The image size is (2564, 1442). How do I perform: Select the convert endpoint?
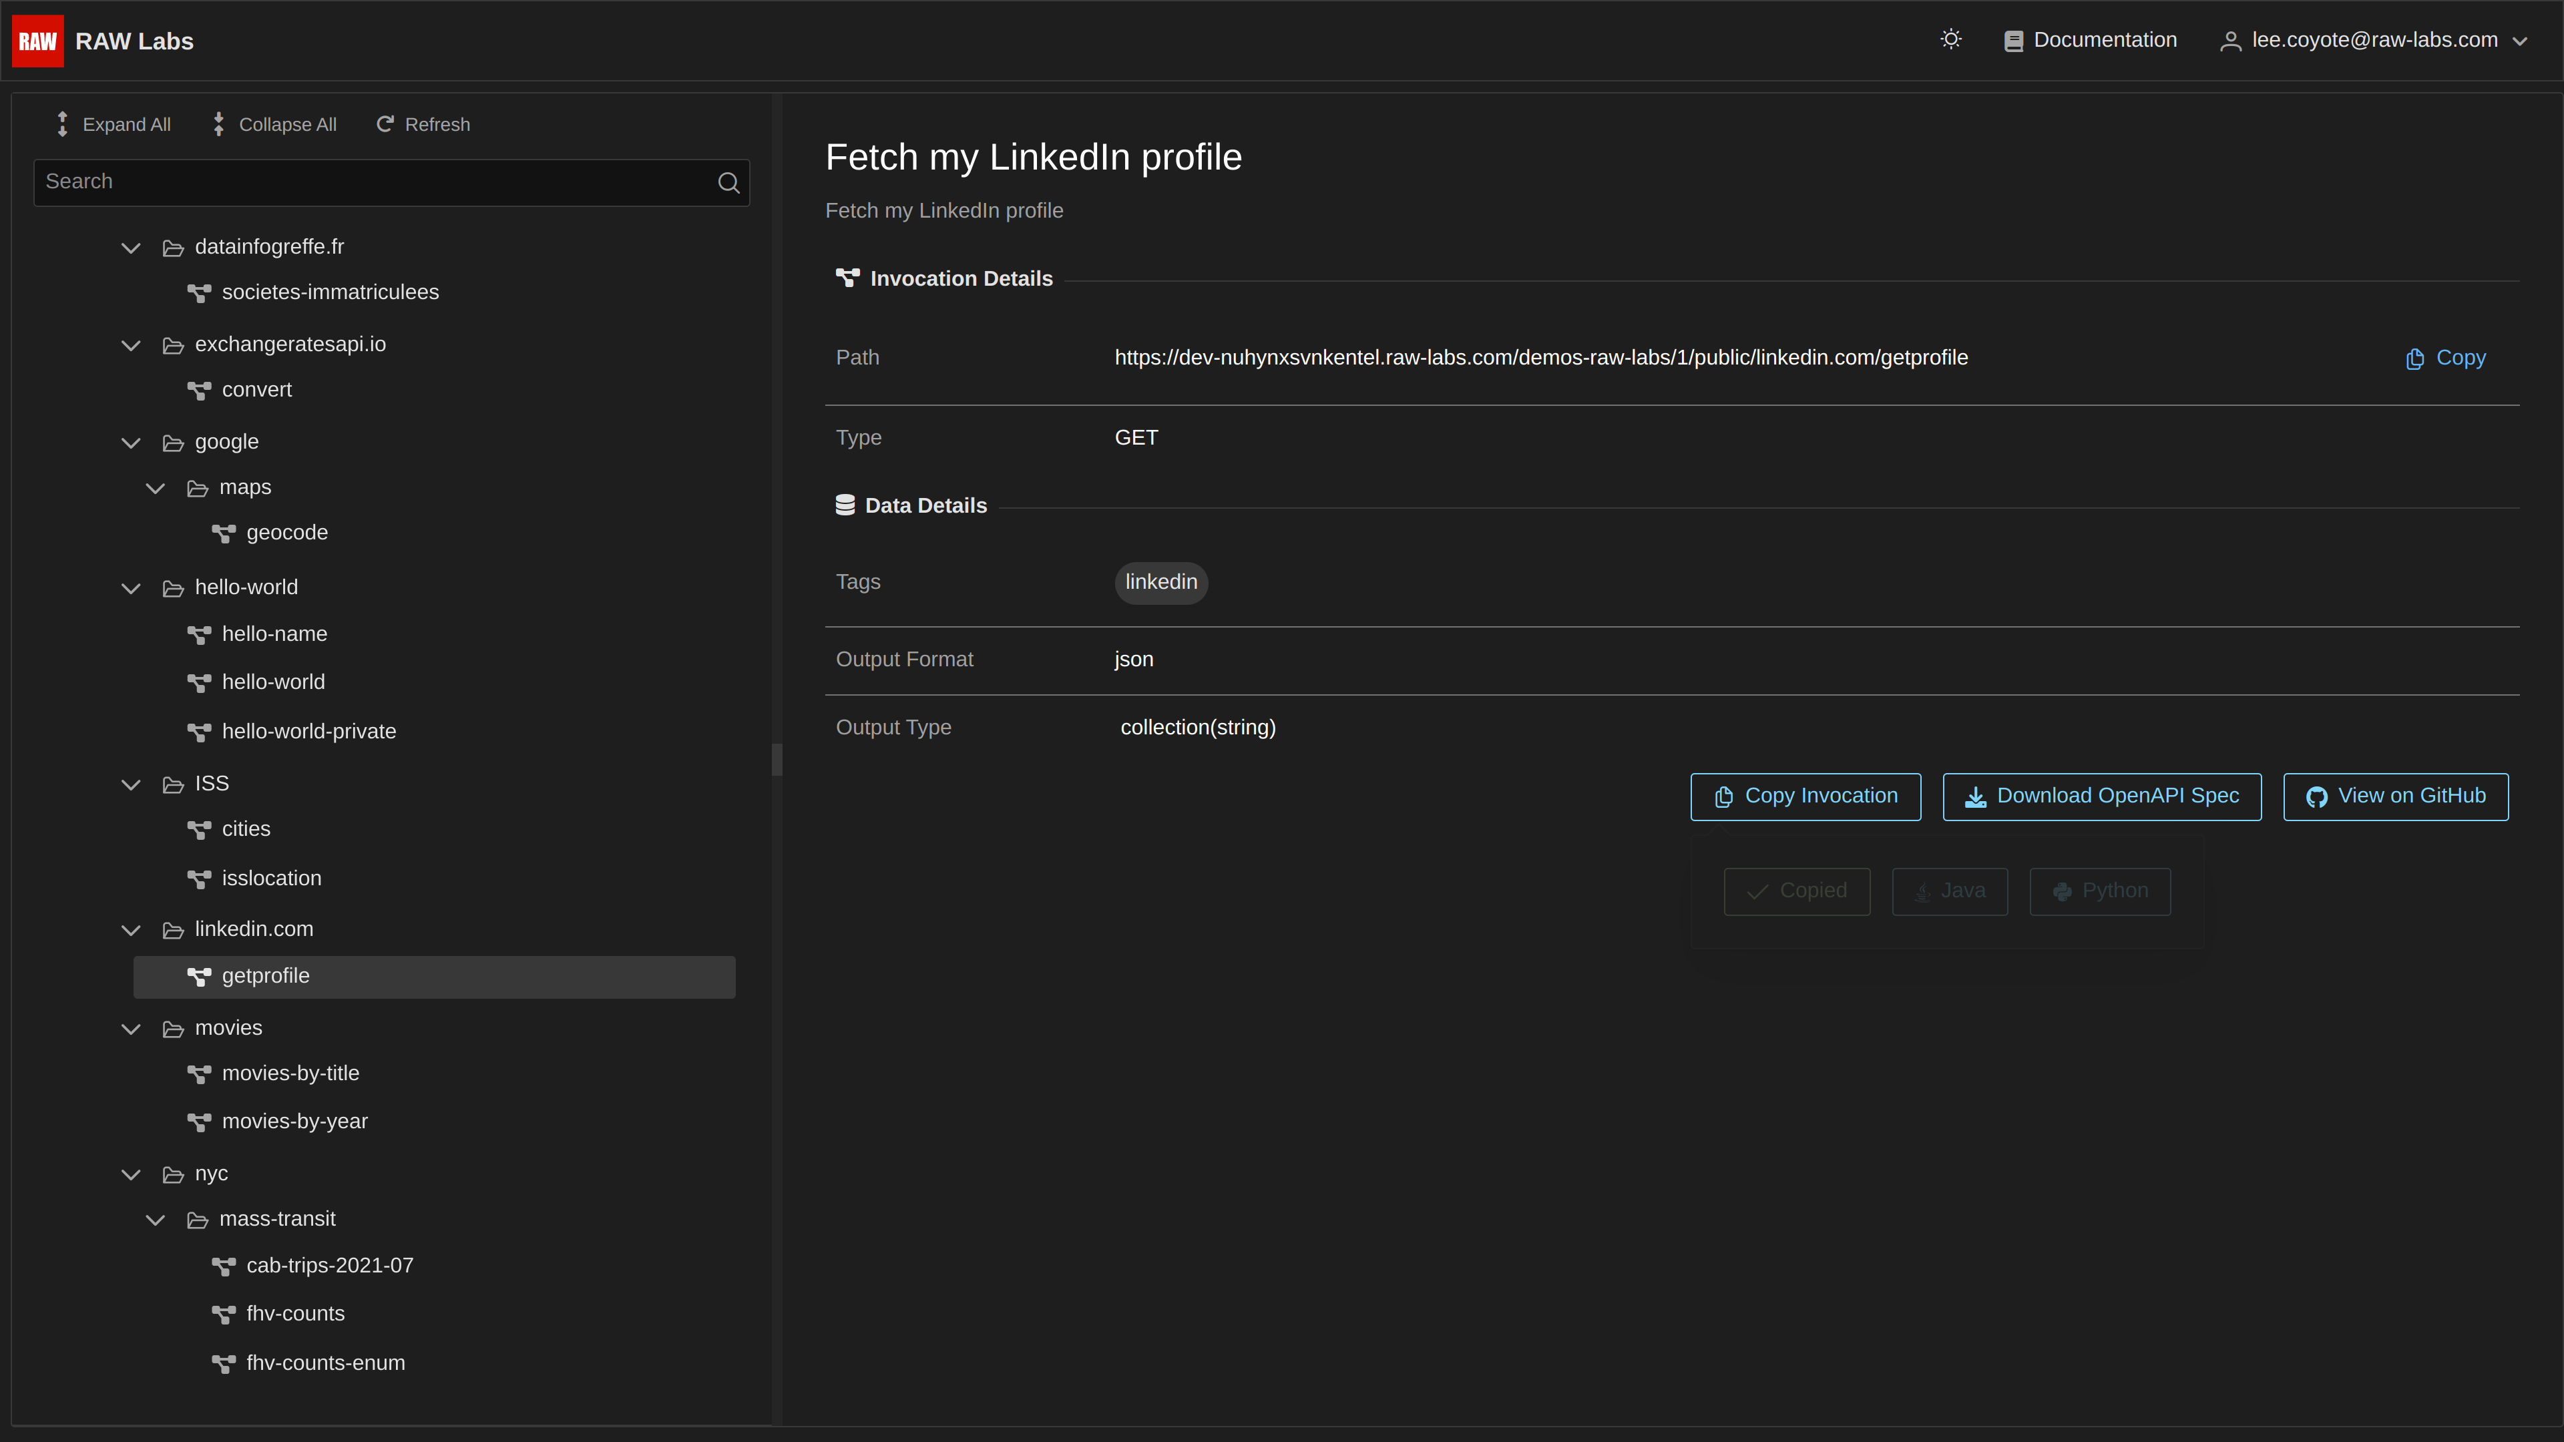[257, 390]
